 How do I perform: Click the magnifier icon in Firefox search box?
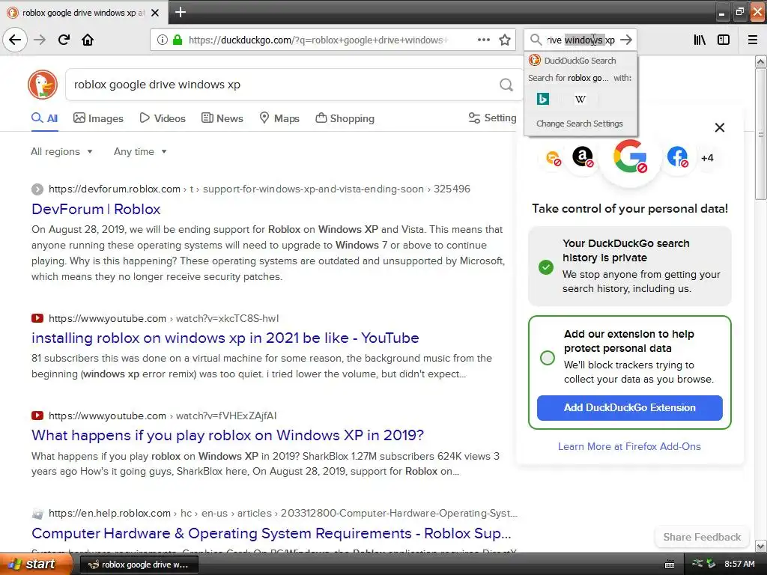536,40
